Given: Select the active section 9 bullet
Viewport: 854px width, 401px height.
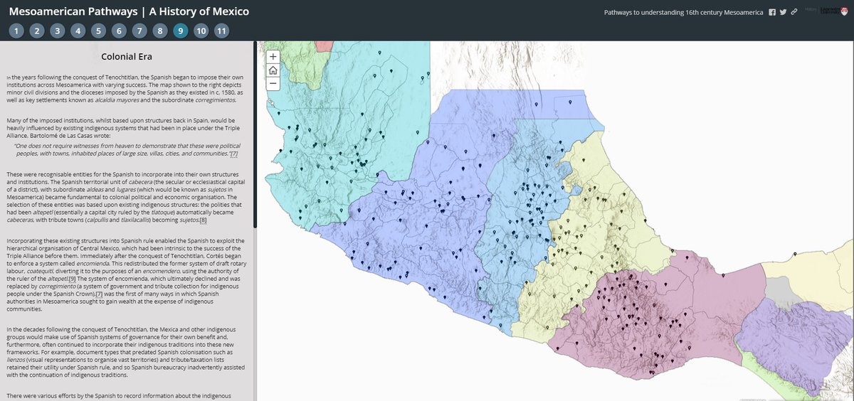Looking at the screenshot, I should [181, 31].
